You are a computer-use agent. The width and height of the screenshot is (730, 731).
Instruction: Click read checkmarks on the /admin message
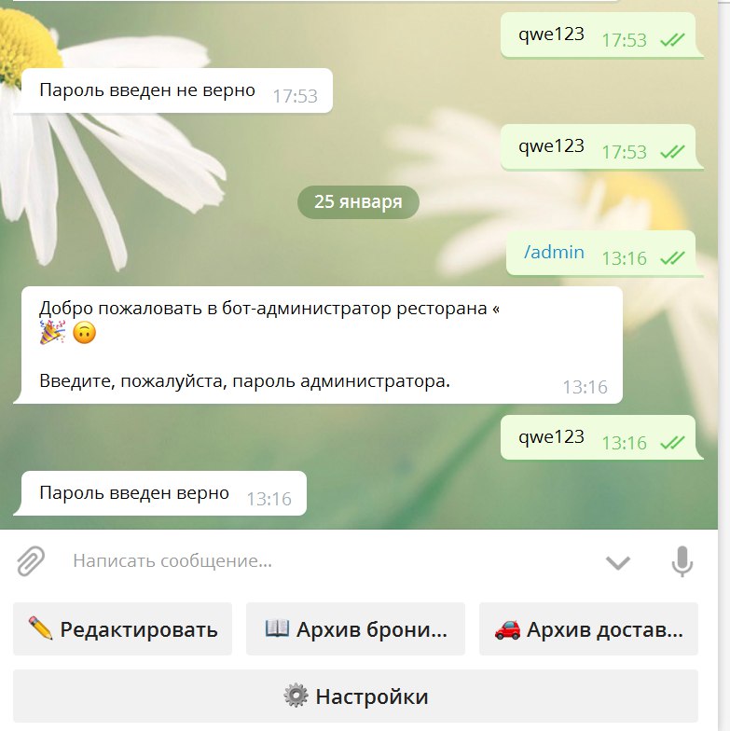click(672, 257)
